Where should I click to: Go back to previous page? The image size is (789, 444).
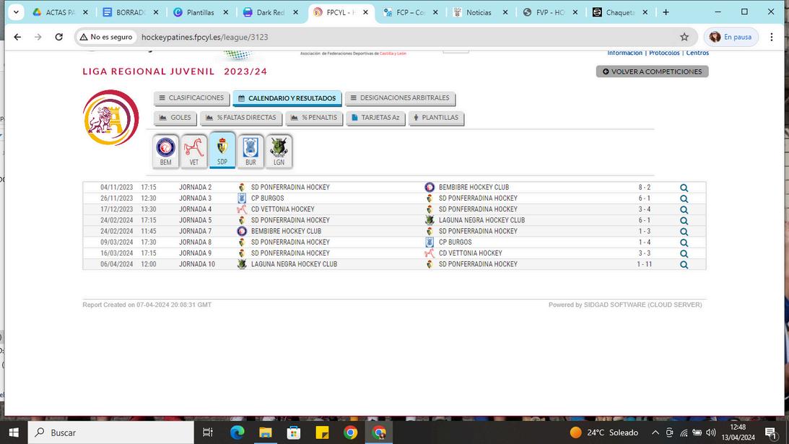(17, 37)
